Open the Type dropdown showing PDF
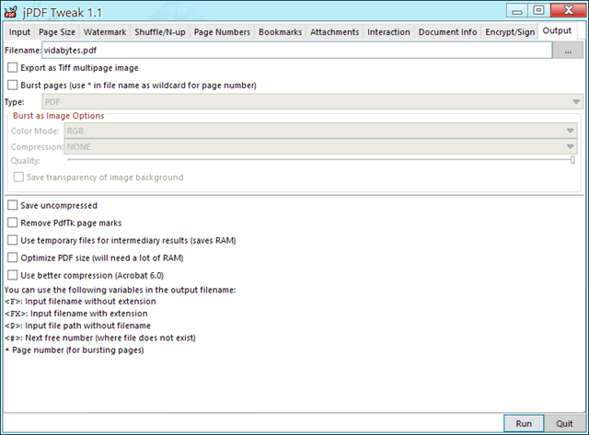This screenshot has width=589, height=435. 312,102
